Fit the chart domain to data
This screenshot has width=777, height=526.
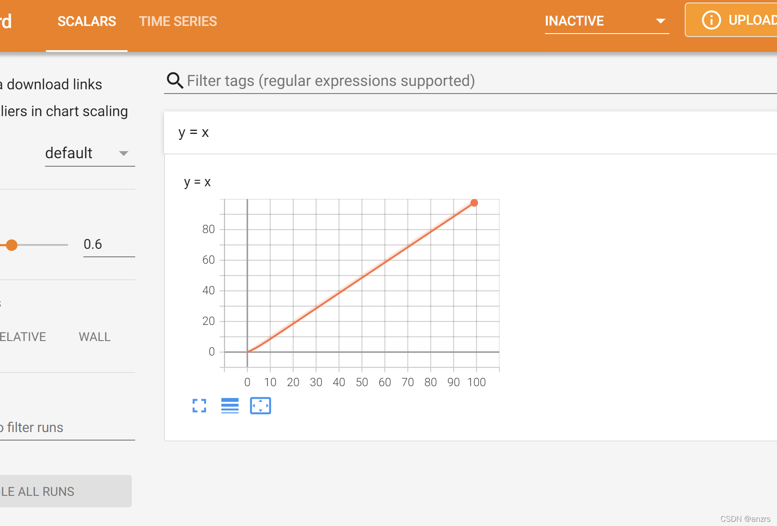pyautogui.click(x=261, y=406)
